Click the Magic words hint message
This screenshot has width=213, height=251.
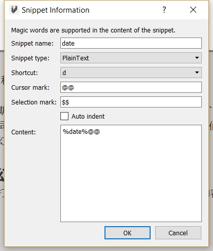tap(93, 30)
